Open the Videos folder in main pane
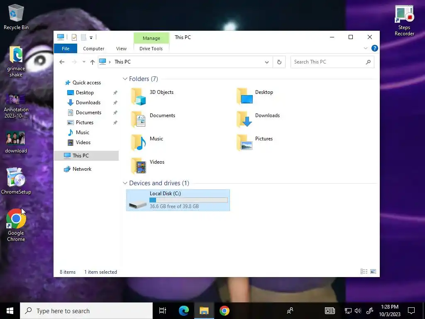This screenshot has width=425, height=319. point(148,166)
